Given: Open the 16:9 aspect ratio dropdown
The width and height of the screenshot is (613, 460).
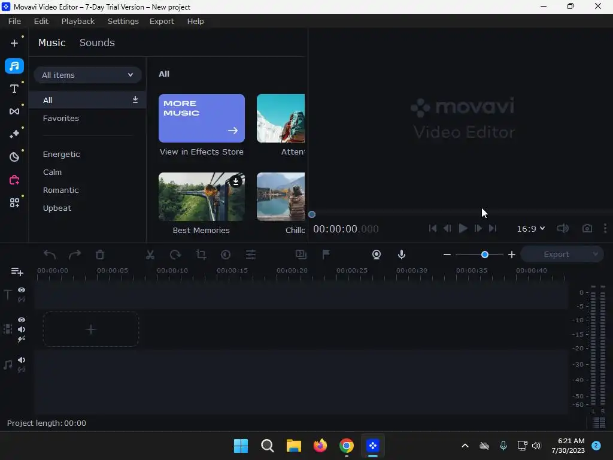Looking at the screenshot, I should click(x=530, y=228).
